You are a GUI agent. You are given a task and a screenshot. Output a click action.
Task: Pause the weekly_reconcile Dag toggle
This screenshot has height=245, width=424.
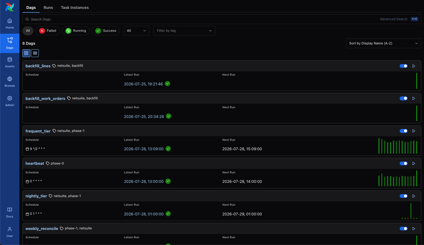point(404,229)
